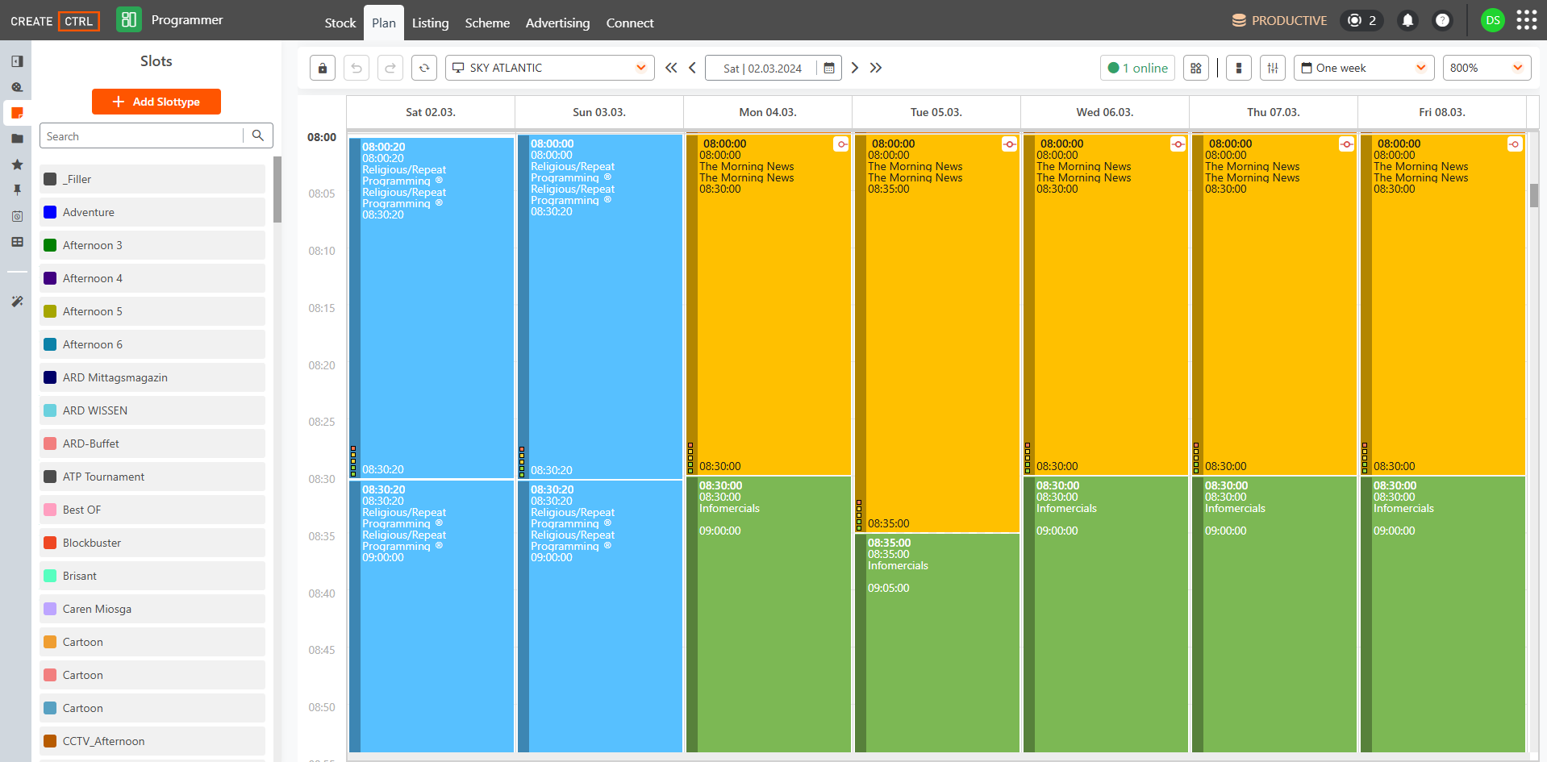1547x762 pixels.
Task: Click the vertical split view icon
Action: [1239, 68]
